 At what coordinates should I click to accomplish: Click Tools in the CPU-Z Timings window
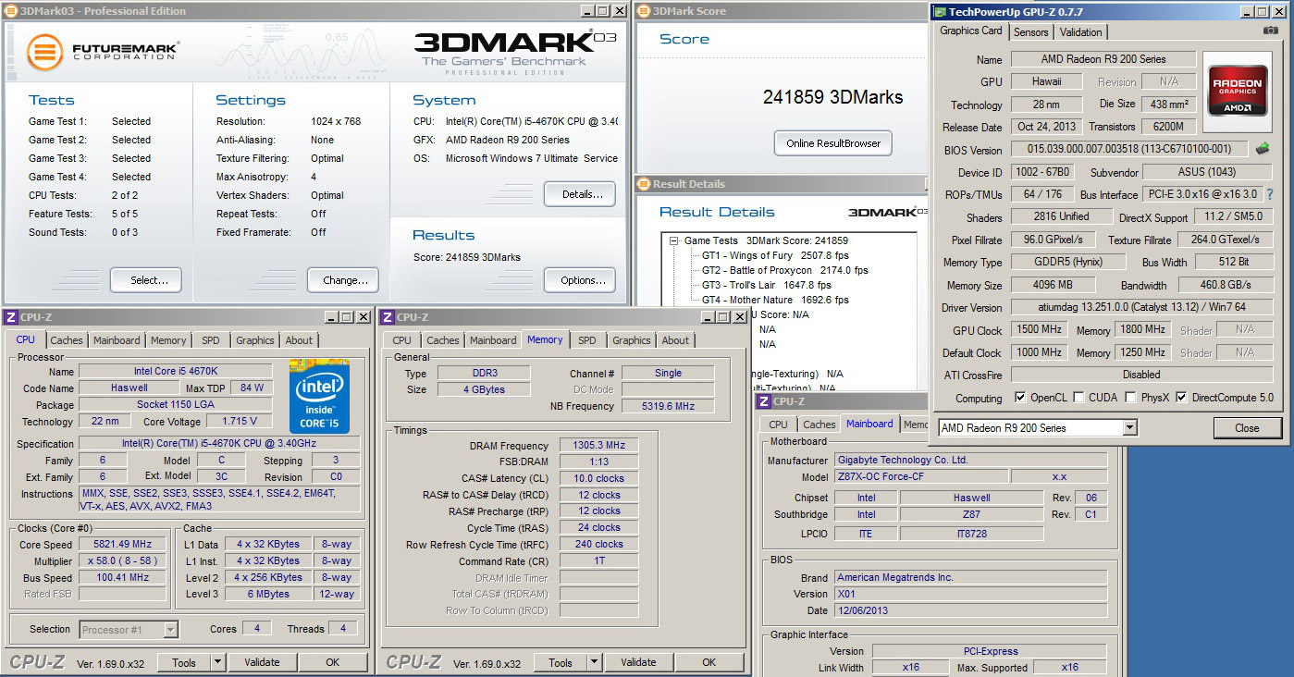[561, 662]
